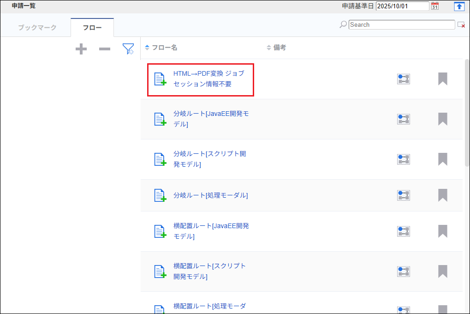Click the vertical scrollbar of flow list

467,115
